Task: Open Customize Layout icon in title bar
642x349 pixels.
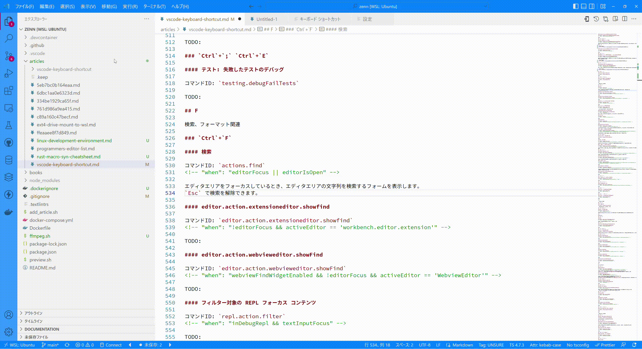Action: pos(603,6)
